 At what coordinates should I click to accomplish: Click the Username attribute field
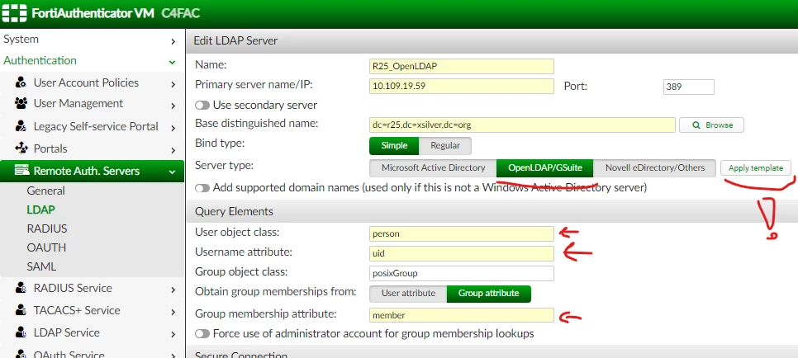click(x=462, y=253)
